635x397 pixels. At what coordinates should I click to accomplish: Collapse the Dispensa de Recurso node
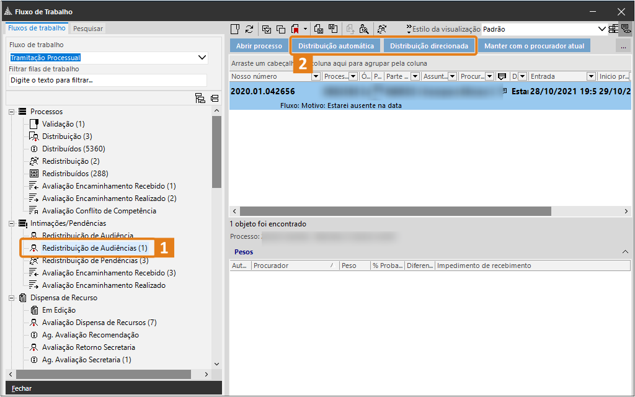pos(11,298)
